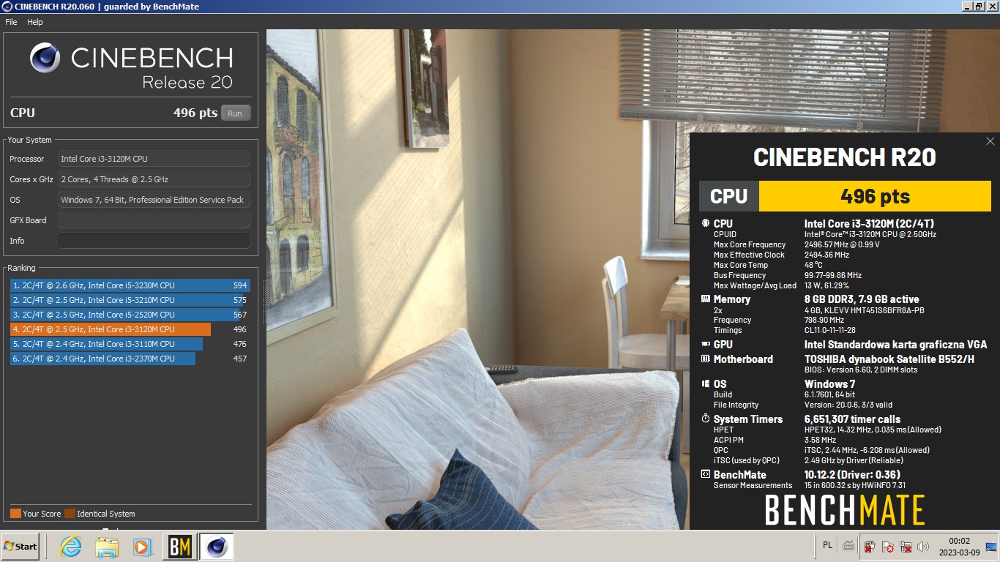
Task: Select ranking row Intel Core i5-3210M CPU
Action: [130, 300]
